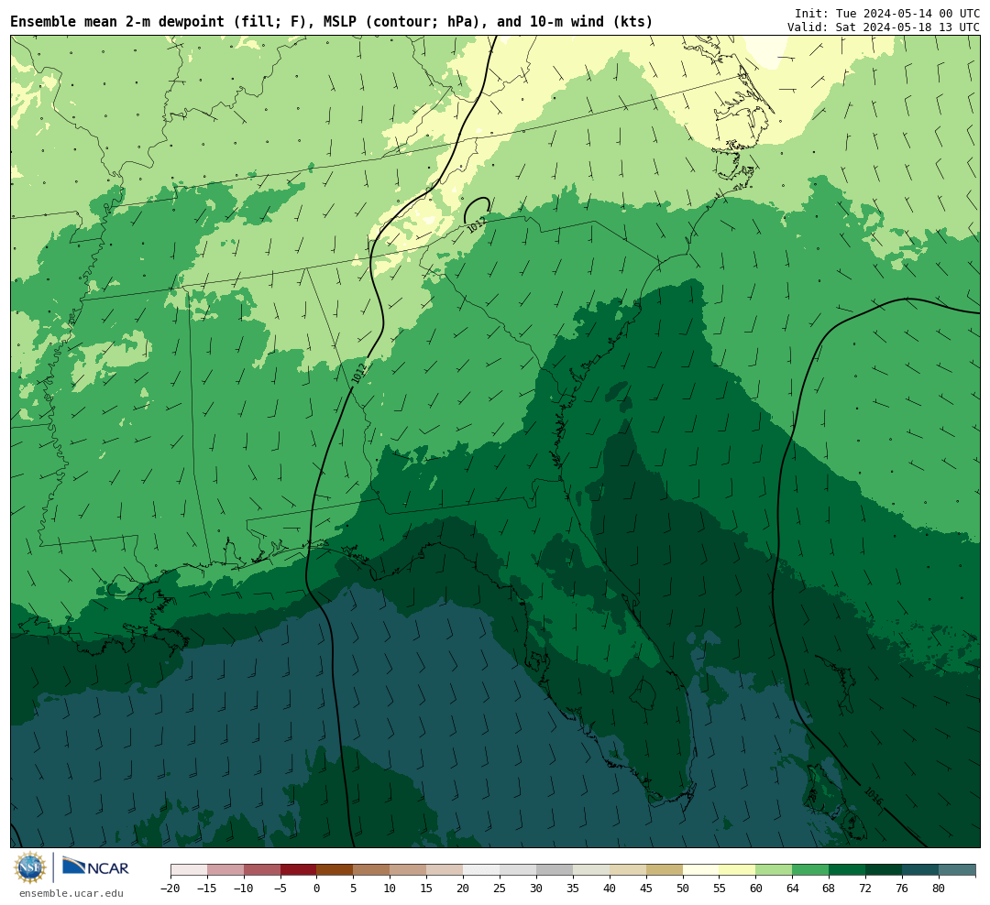Click the '80' colorbar tick label
The height and width of the screenshot is (905, 990).
click(x=939, y=889)
